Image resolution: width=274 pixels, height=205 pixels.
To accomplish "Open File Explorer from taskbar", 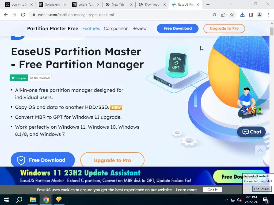I will 33,200.
